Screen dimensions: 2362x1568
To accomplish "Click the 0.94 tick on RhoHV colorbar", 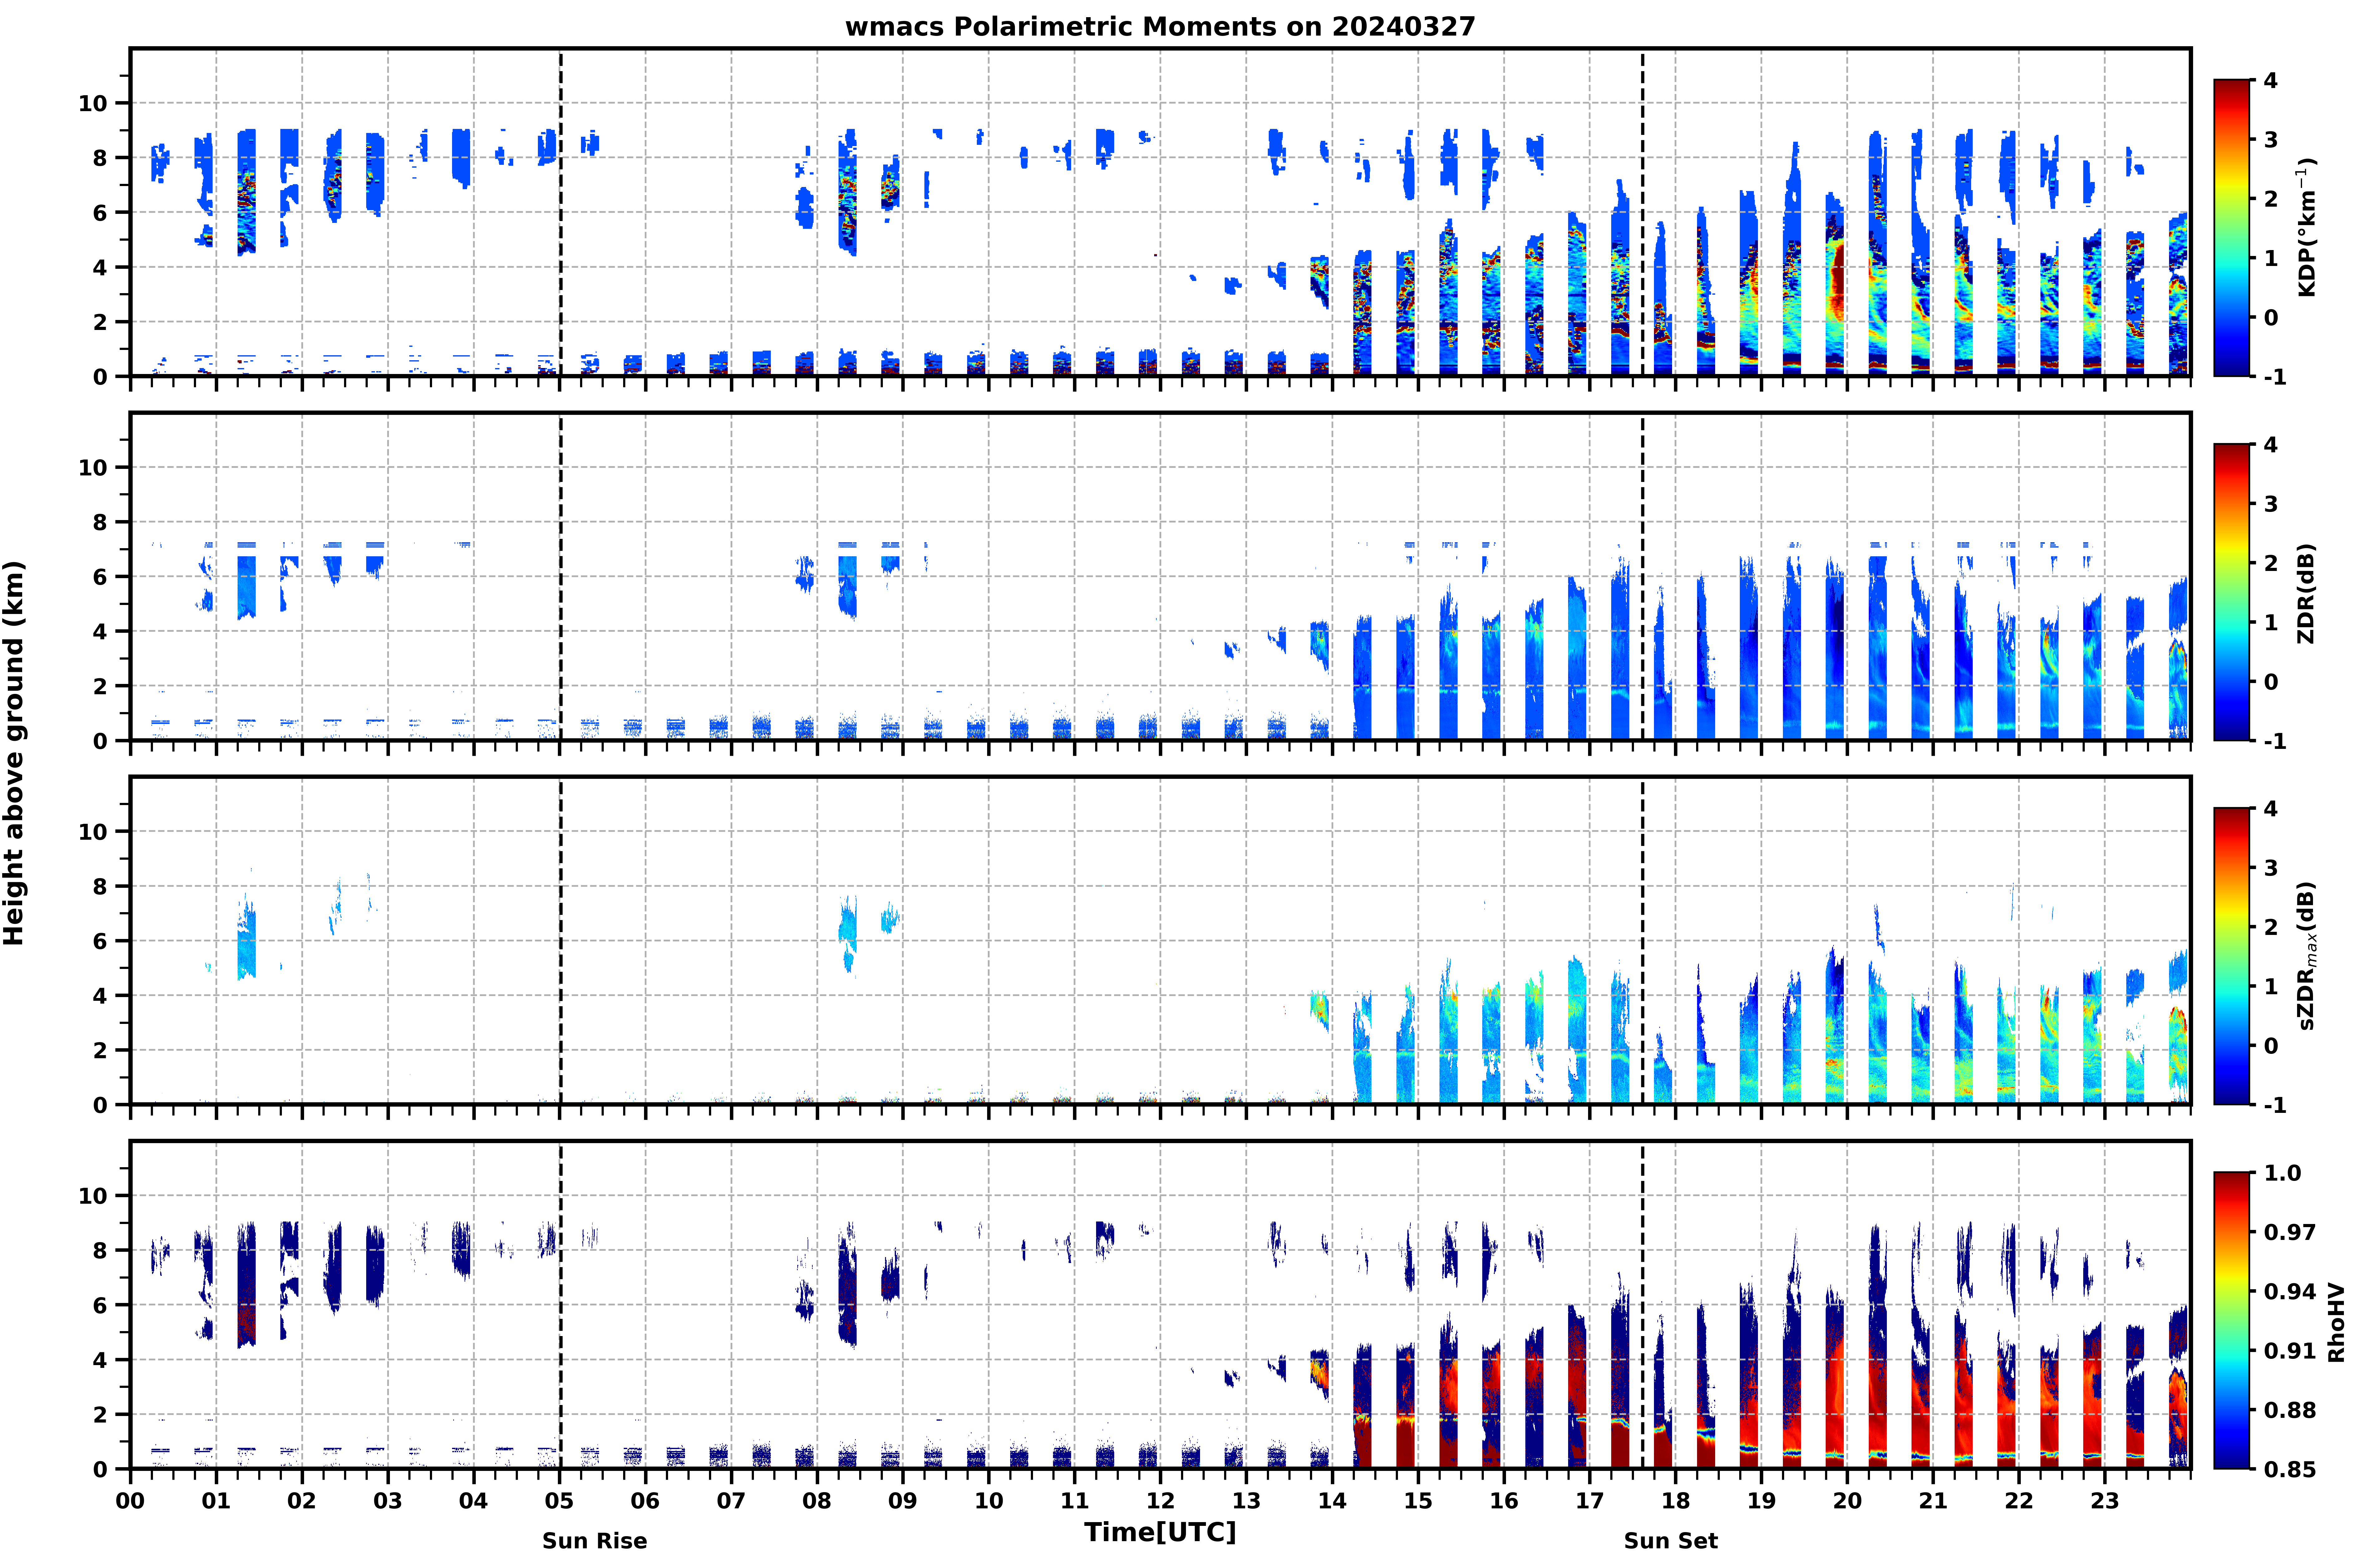I will click(2289, 1291).
